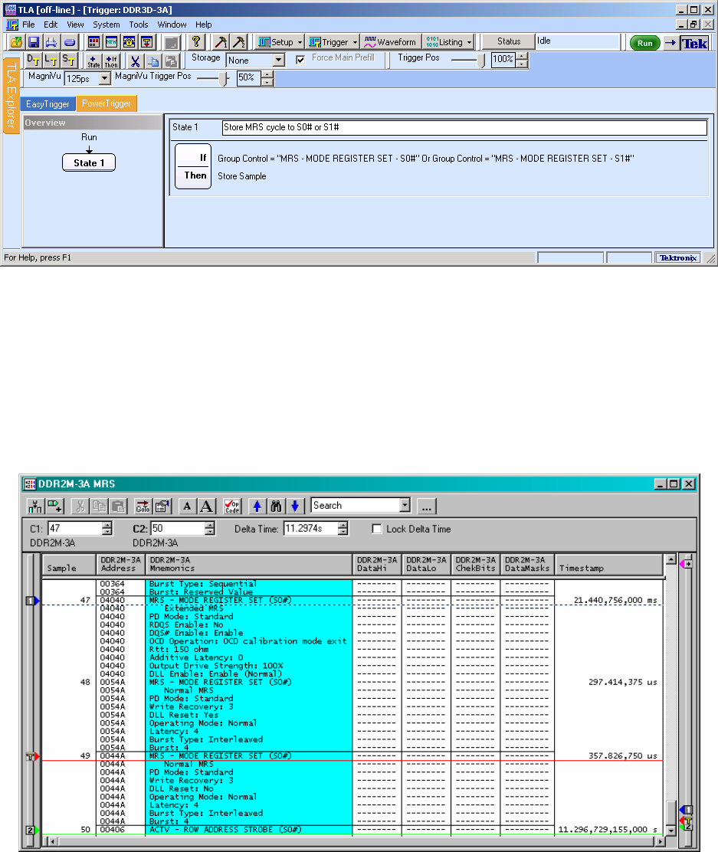Click the binoculars search icon
This screenshot has width=718, height=852.
276,506
